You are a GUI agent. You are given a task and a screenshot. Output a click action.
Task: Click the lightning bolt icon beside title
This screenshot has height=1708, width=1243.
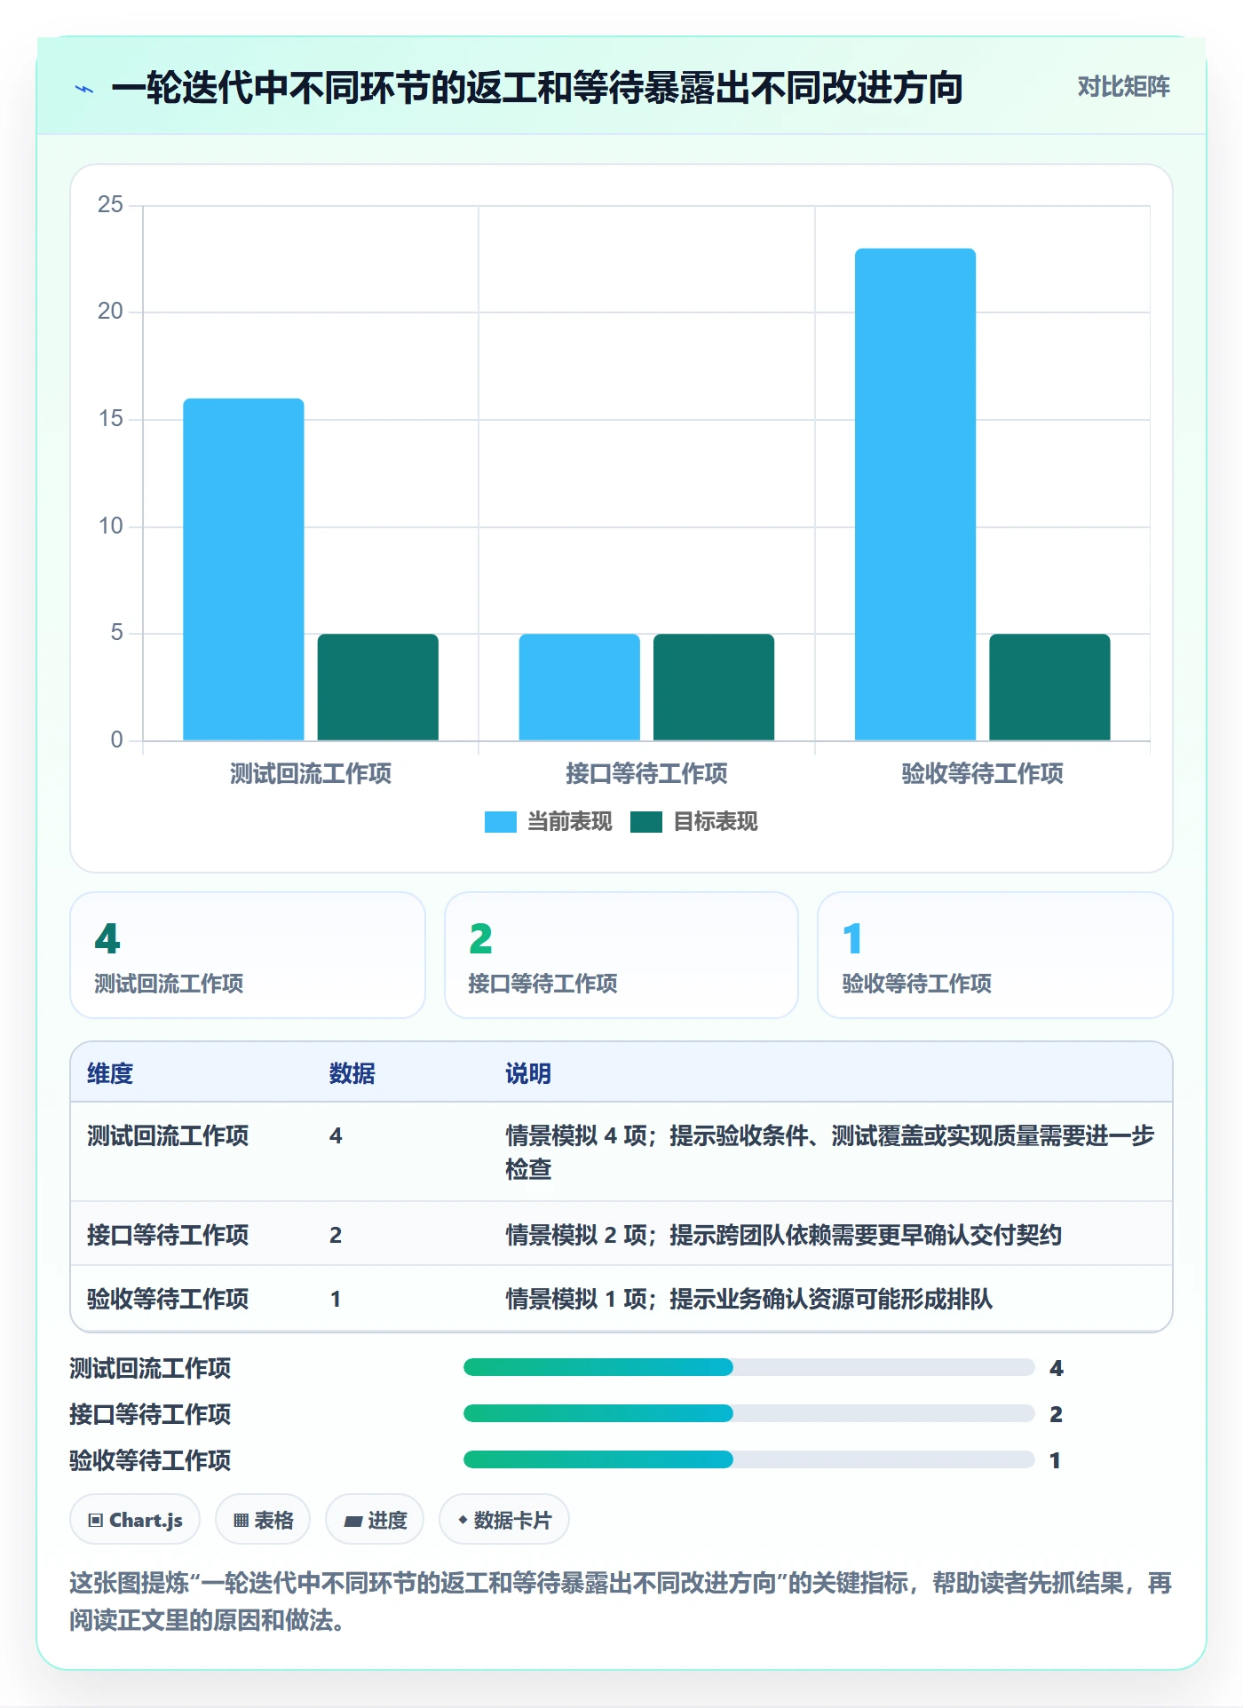[x=84, y=89]
